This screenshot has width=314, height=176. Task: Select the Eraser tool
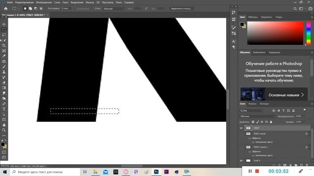point(4,83)
